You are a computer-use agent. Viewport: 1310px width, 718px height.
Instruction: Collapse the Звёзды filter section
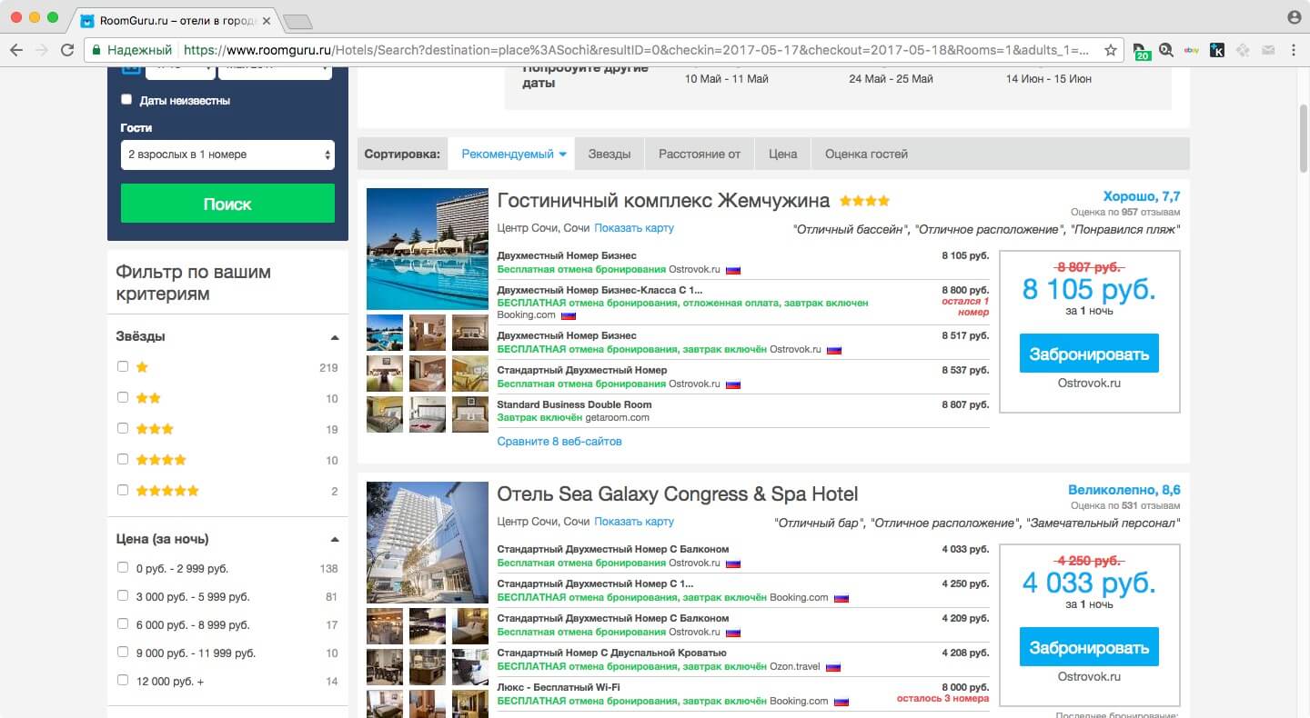(x=335, y=337)
